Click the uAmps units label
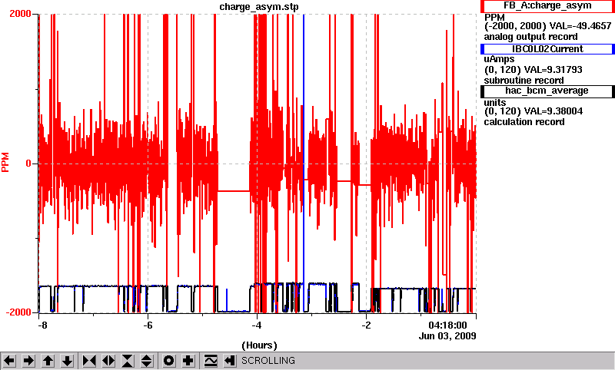This screenshot has height=370, width=615. [x=499, y=59]
